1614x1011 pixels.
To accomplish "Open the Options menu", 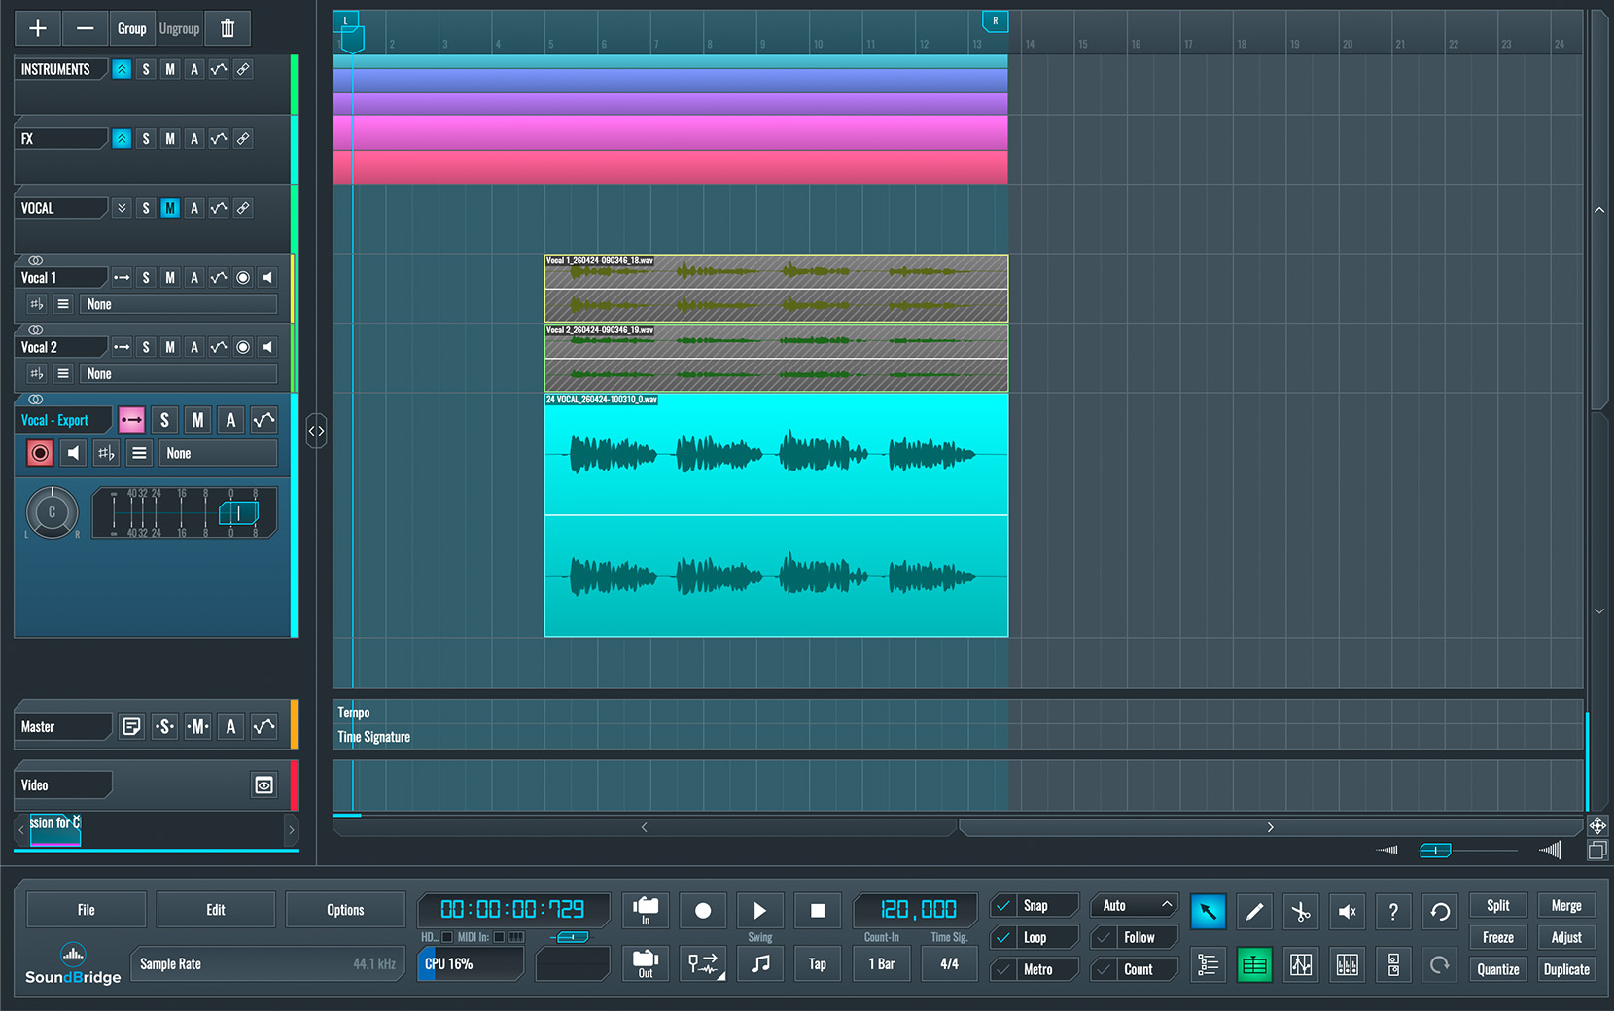I will click(x=345, y=911).
